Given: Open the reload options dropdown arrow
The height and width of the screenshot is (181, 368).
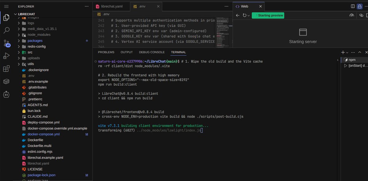Looking at the screenshot, I should pyautogui.click(x=248, y=16).
